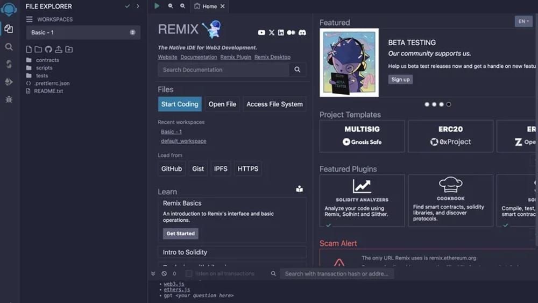Open the Remix Desktop link
Image resolution: width=538 pixels, height=303 pixels.
(x=272, y=57)
